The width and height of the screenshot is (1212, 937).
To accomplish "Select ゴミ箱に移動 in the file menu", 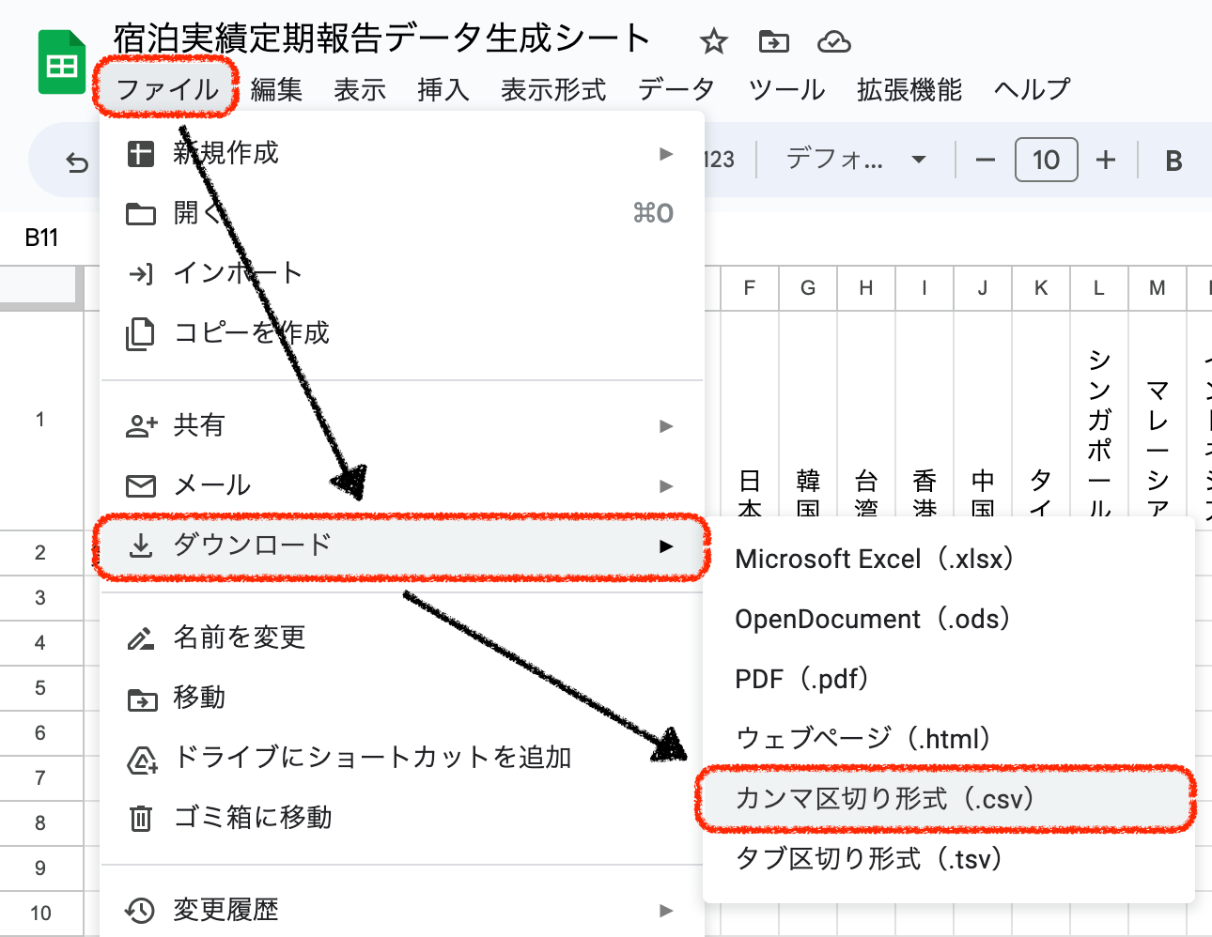I will pos(253,818).
